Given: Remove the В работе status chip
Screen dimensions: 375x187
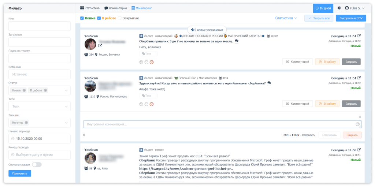Looking at the screenshot, I should (x=45, y=90).
